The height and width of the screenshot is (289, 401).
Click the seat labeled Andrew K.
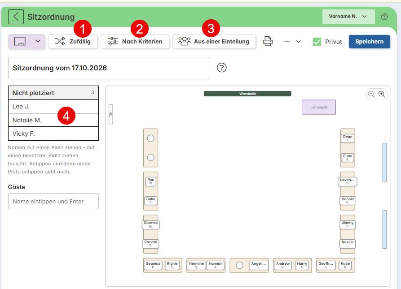(x=283, y=265)
